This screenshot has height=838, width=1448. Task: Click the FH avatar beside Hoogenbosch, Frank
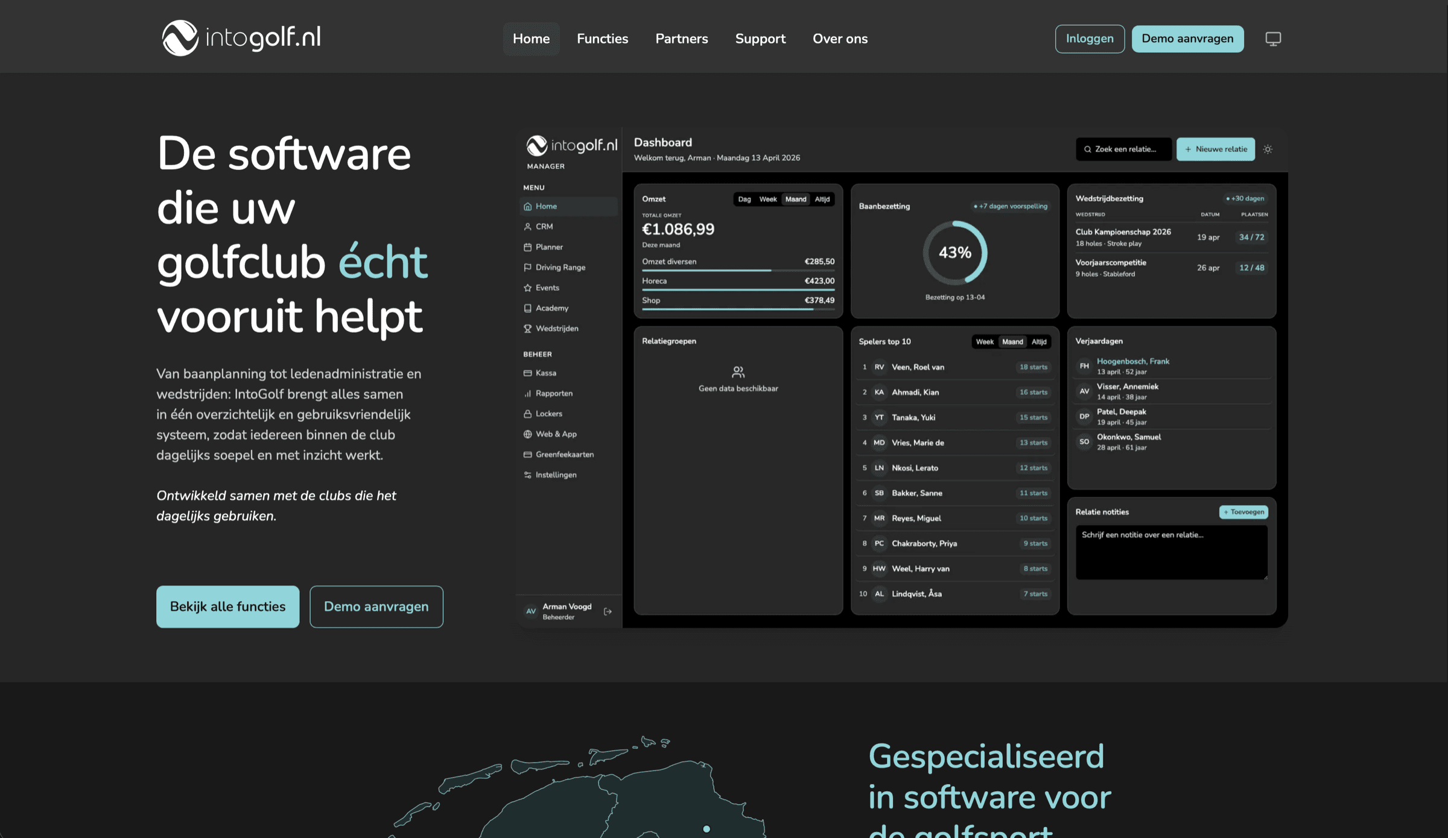[1084, 366]
